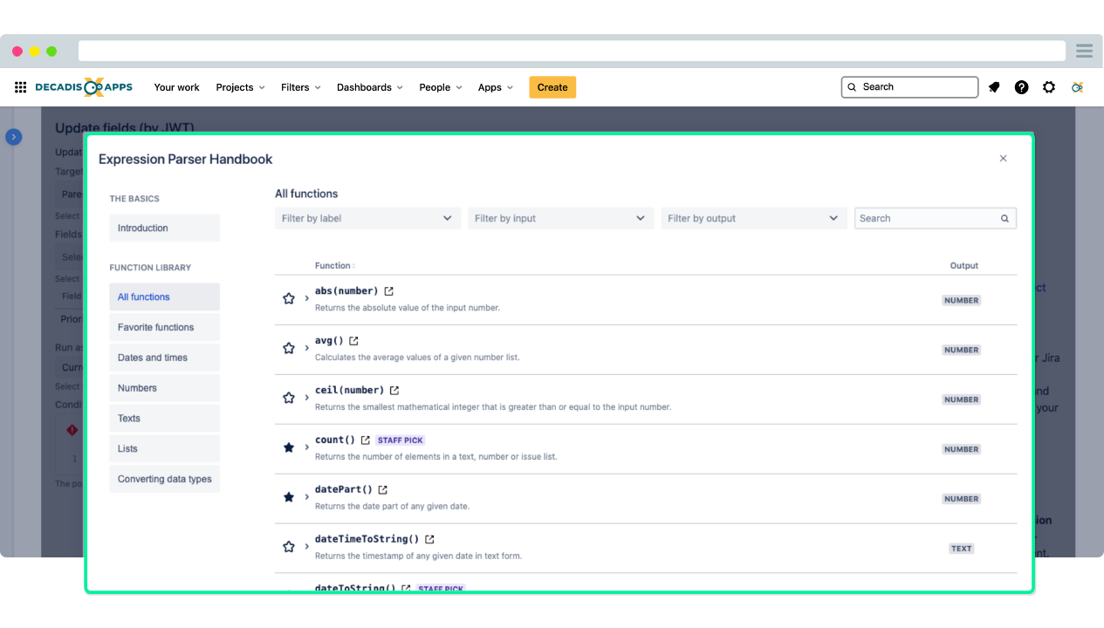Viewport: 1104px width, 628px height.
Task: Expand the sidebar with the blue arrow
Action: point(14,137)
